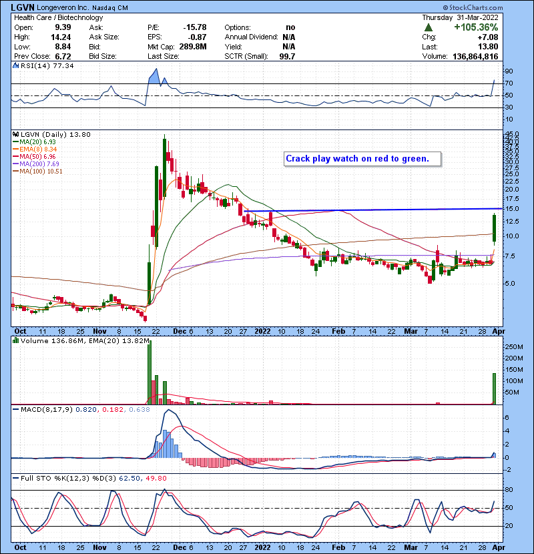Click the 'Crack play watch on red to green' annotation

click(x=362, y=159)
